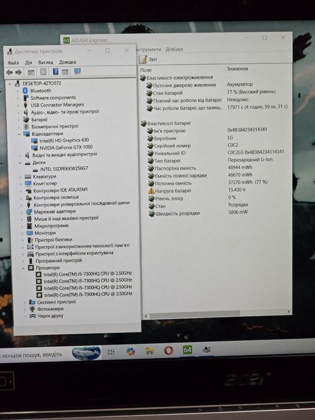Collapse the Диски node
Viewport: 315px width, 420px height.
pos(20,163)
